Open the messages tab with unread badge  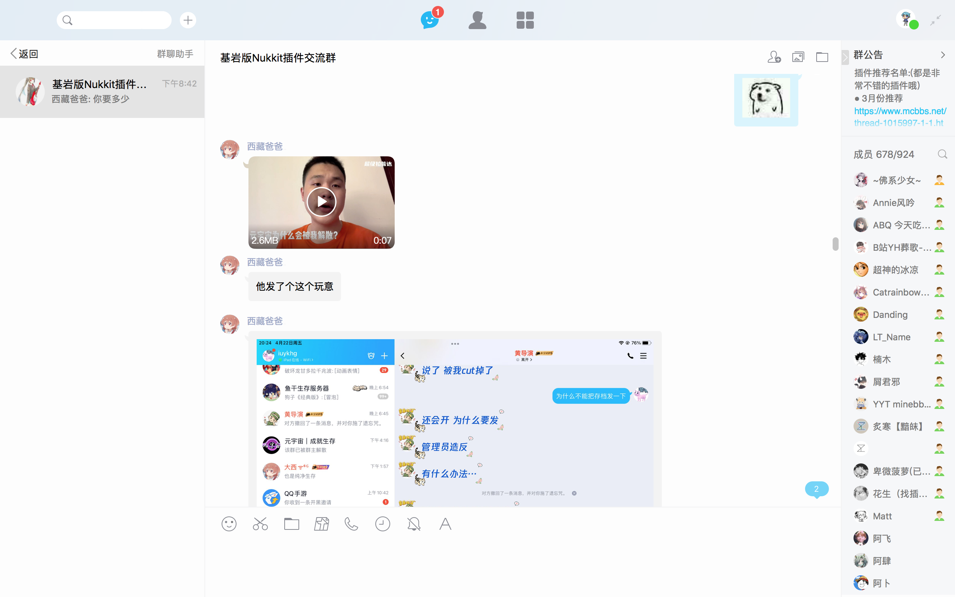[430, 19]
